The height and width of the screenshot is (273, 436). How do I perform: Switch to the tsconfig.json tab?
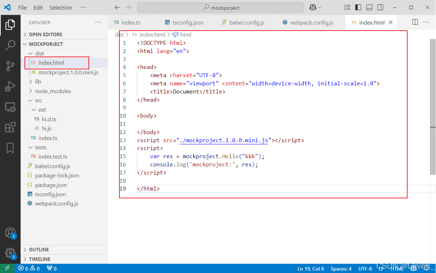point(188,22)
